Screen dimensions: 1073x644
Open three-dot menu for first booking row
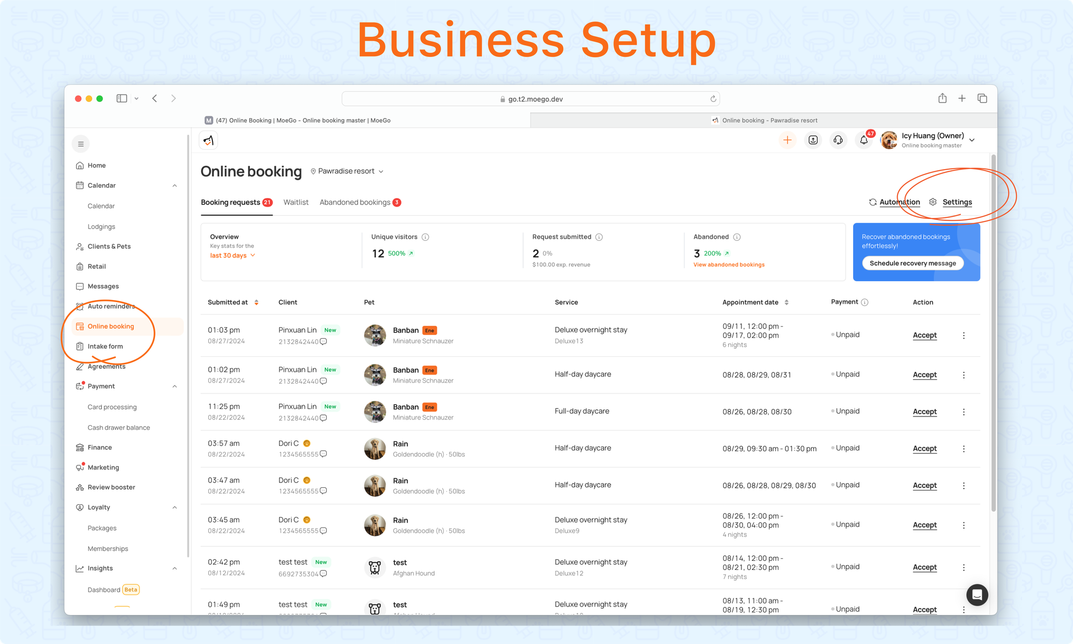tap(964, 335)
